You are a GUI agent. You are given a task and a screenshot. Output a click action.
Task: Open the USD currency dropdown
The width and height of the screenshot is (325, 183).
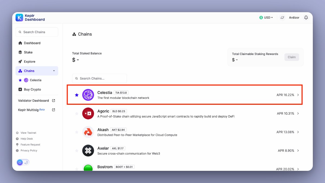[266, 18]
